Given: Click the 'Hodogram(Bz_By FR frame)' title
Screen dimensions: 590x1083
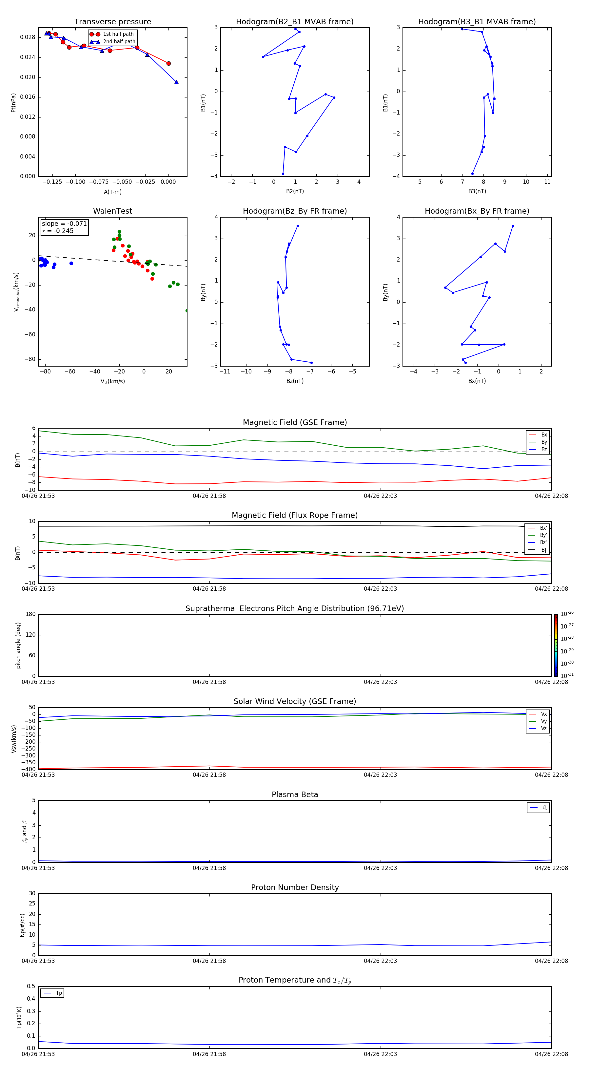Looking at the screenshot, I should tap(295, 211).
